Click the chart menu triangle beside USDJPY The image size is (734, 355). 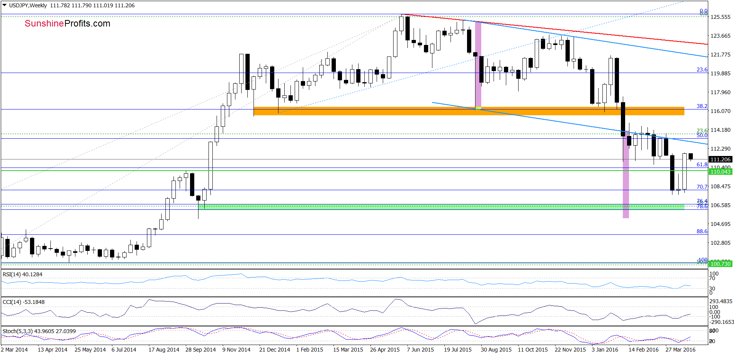pos(4,5)
